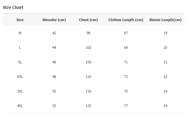Click the Chest (cm) column header

pyautogui.click(x=88, y=20)
